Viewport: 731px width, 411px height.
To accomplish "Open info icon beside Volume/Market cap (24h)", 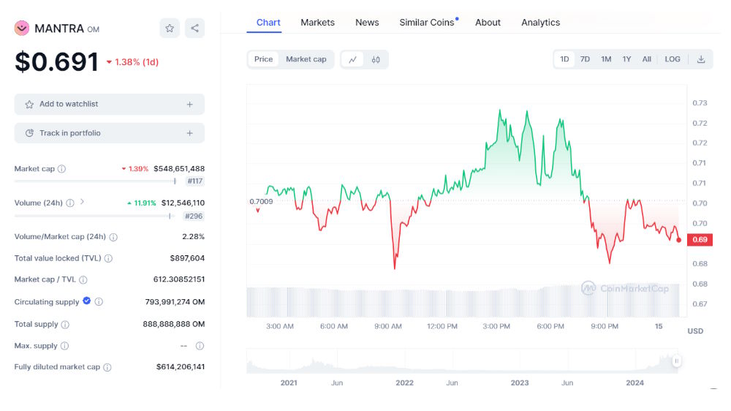I will [x=113, y=237].
